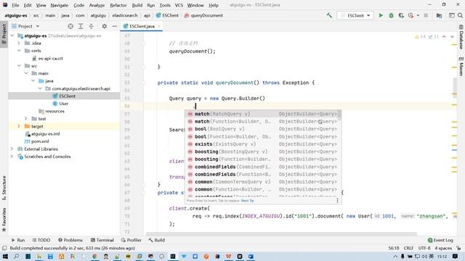Open Project Structure icon
Viewport: 465px width, 261px height.
[439, 15]
